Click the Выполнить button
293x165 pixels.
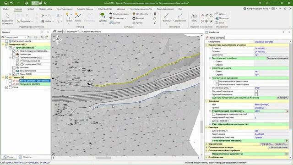click(x=282, y=98)
